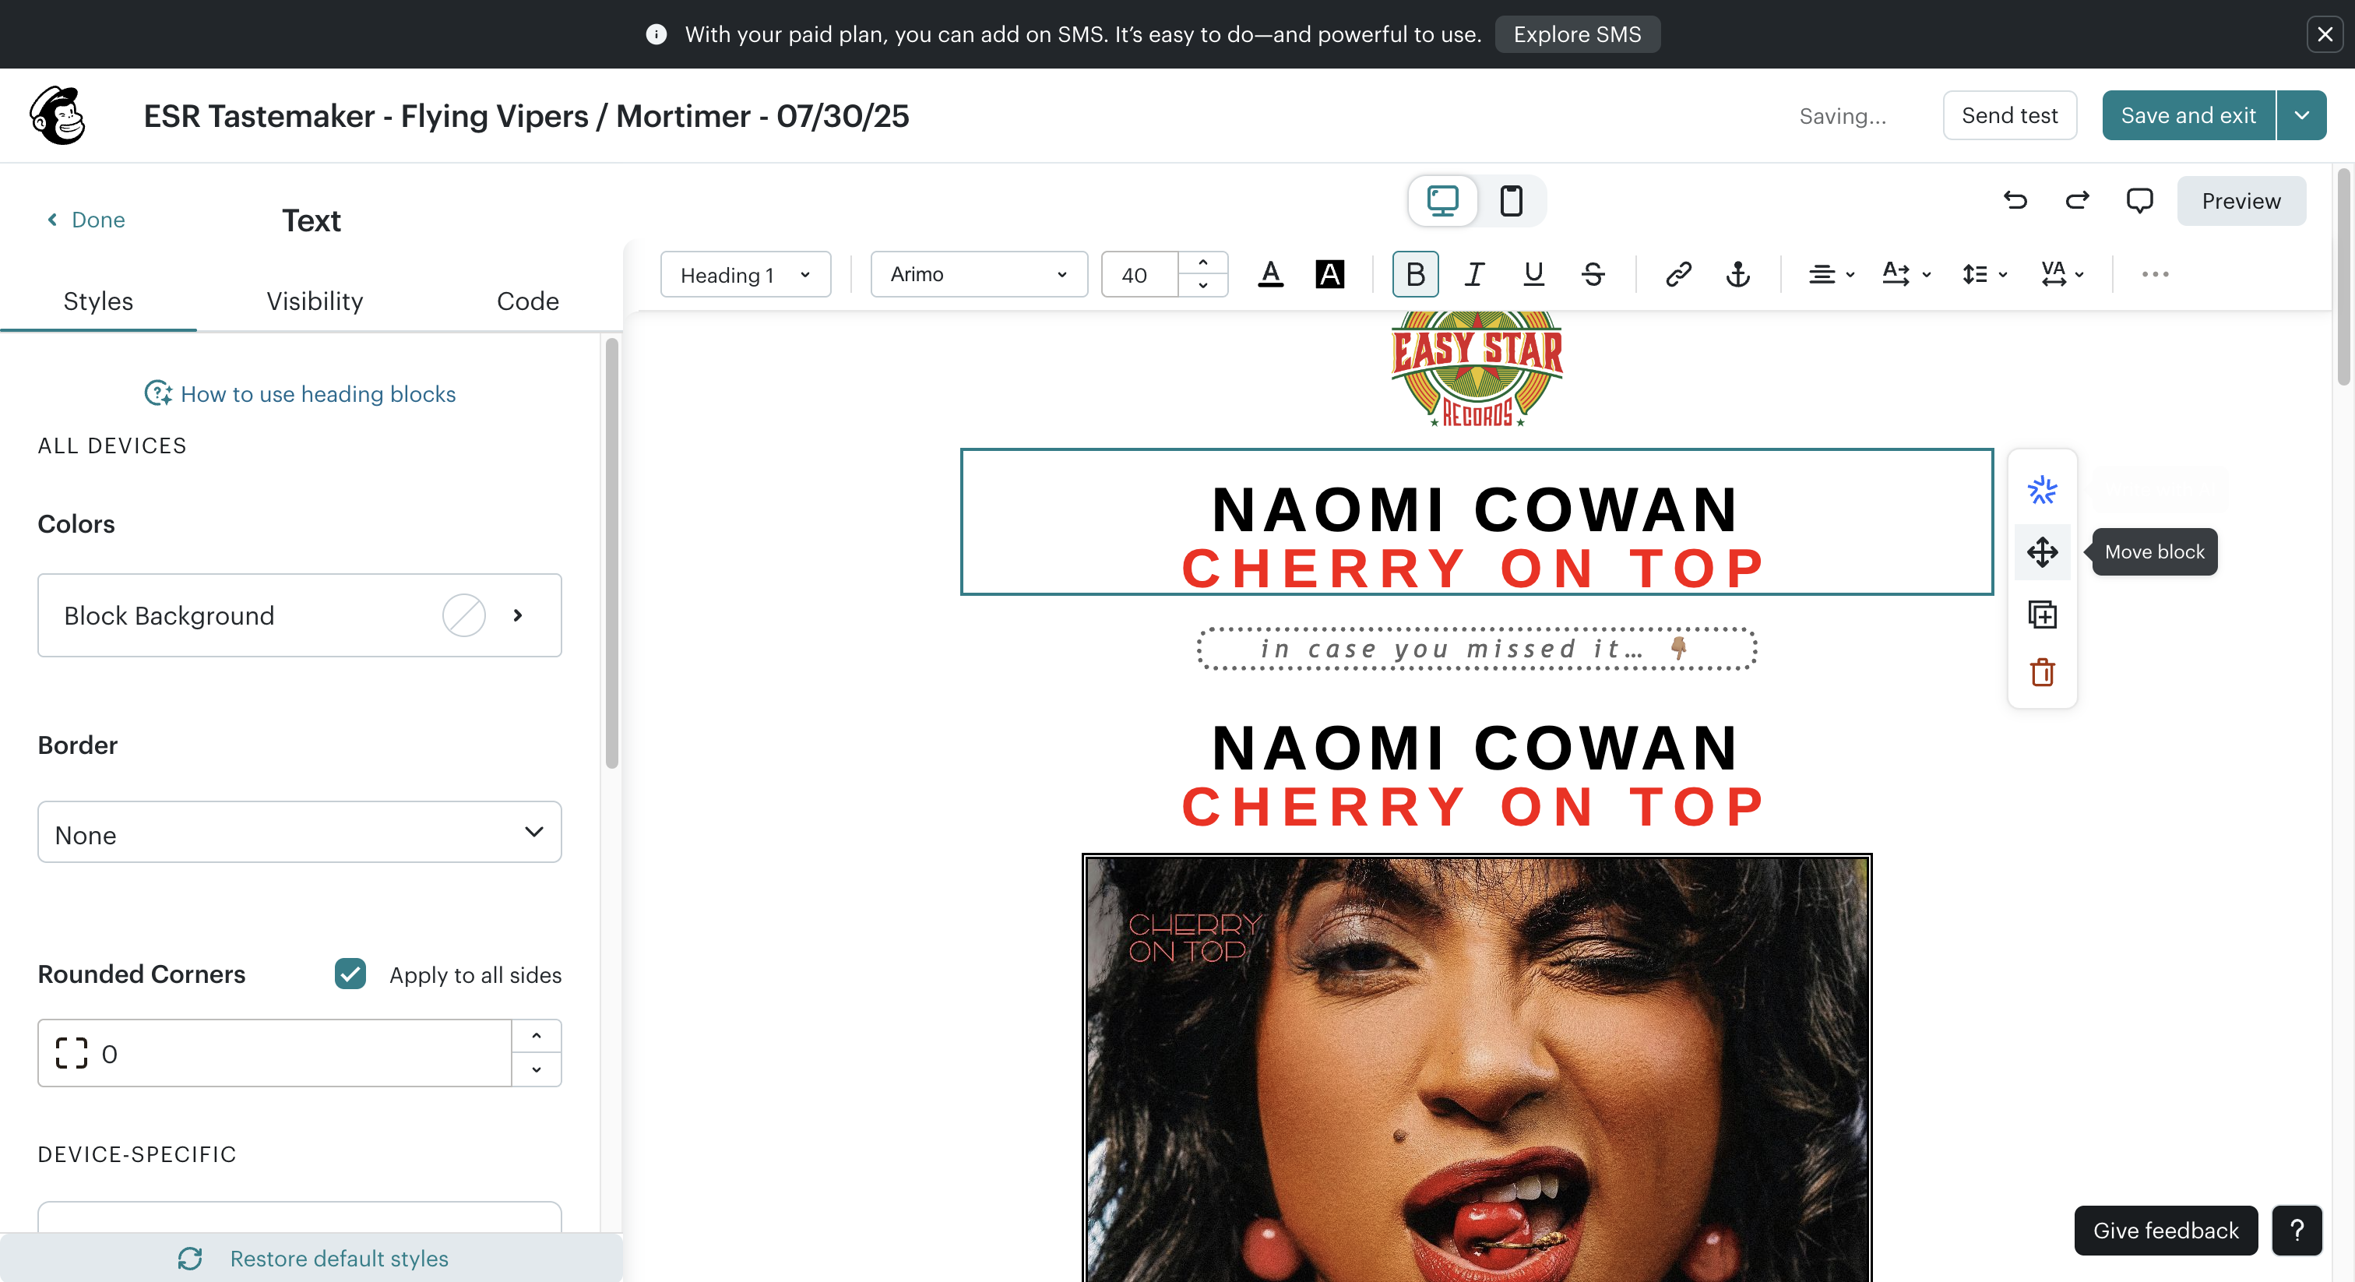The height and width of the screenshot is (1282, 2355).
Task: Click the Block Background color swatch
Action: (x=463, y=615)
